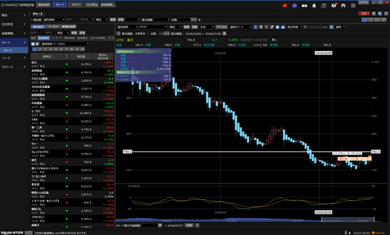390x235 pixels.
Task: Open the chart settings gear icon
Action: [x=374, y=13]
